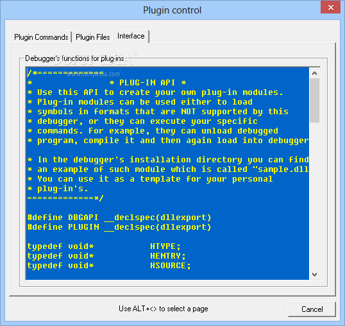
Task: Close the Plugin control dialog
Action: (x=330, y=8)
